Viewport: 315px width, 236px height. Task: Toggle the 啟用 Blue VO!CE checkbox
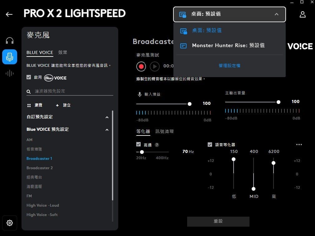(x=29, y=77)
